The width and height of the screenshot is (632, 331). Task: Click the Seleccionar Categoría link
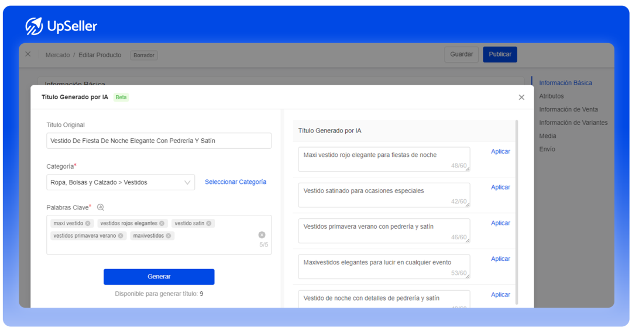click(x=235, y=182)
